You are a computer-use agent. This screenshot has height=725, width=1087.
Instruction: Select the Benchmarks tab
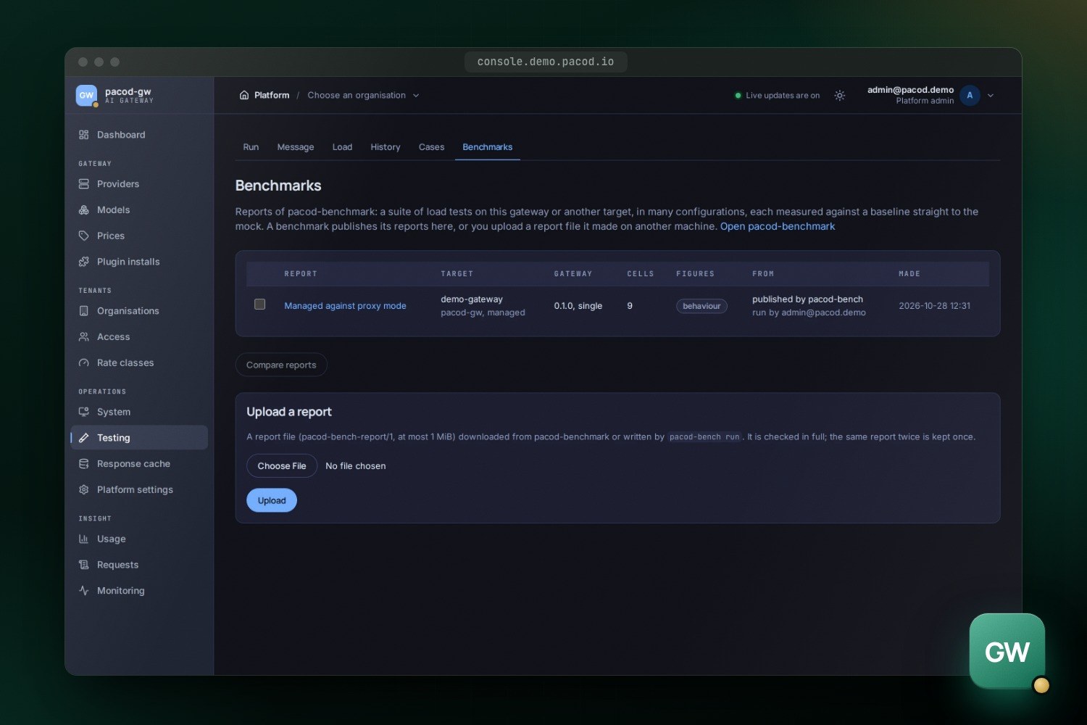tap(488, 147)
